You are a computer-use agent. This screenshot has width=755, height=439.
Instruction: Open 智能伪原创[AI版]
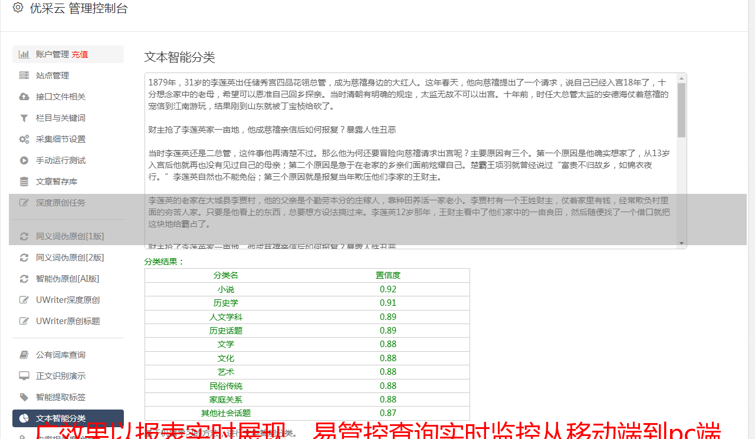[68, 279]
